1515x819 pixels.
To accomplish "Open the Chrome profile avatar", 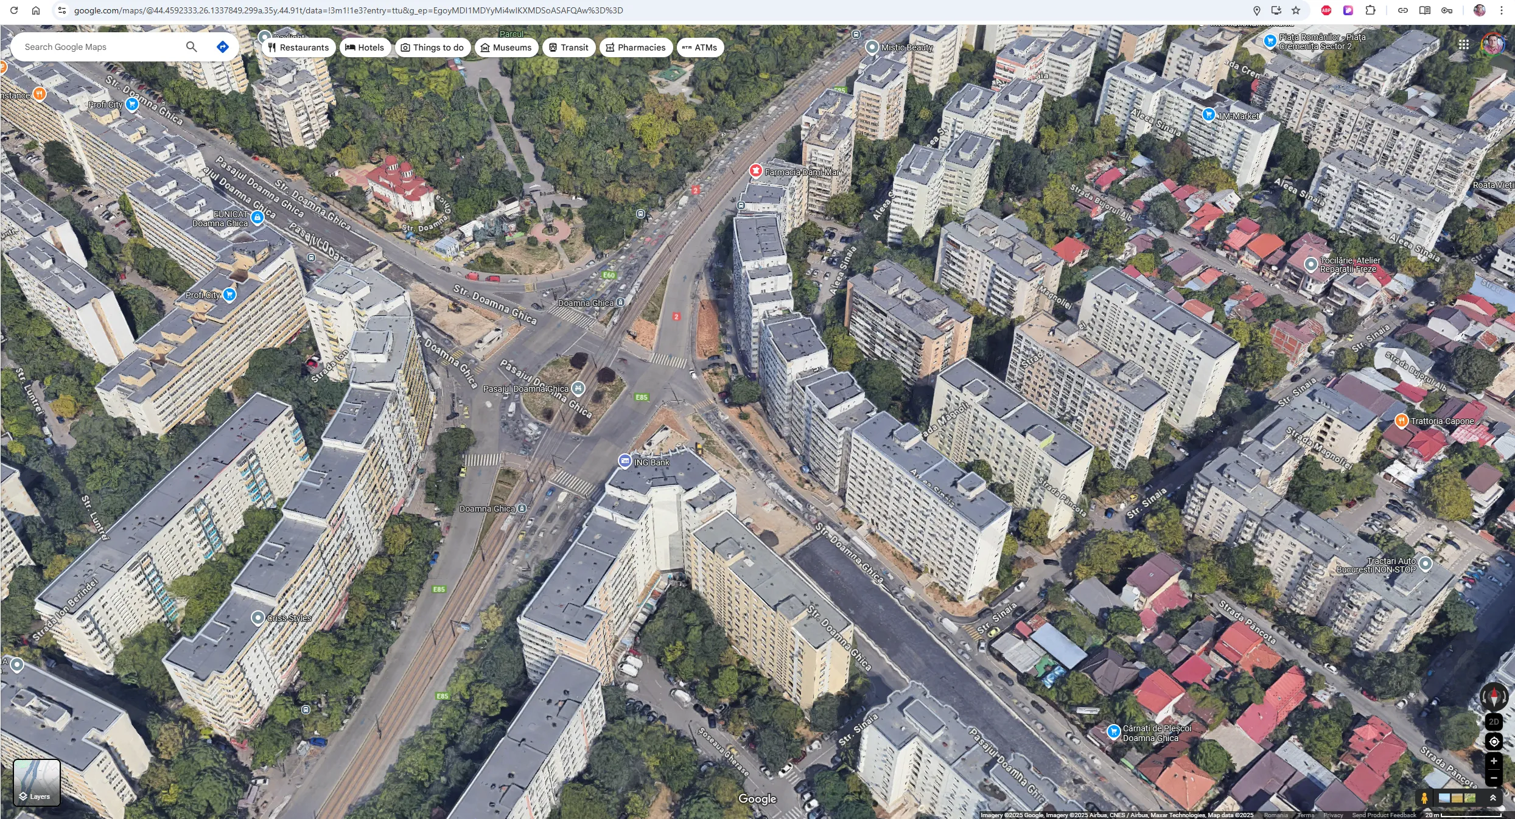I will point(1480,10).
